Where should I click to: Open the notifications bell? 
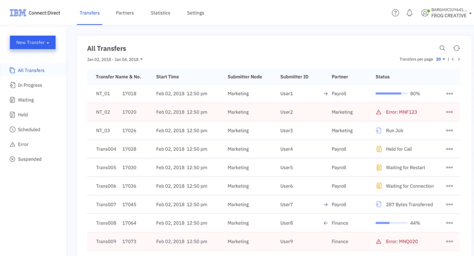pos(409,13)
